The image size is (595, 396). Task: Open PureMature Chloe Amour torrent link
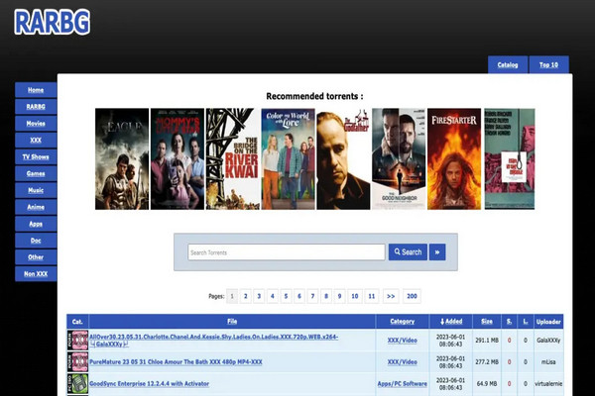pos(176,362)
